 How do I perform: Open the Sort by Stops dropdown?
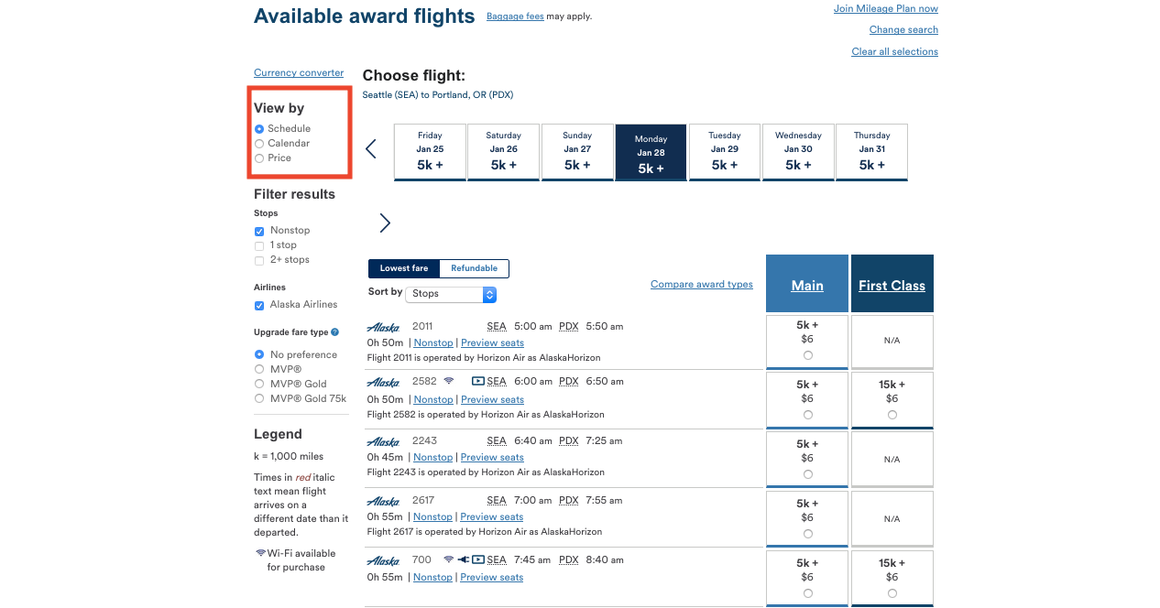[x=451, y=294]
